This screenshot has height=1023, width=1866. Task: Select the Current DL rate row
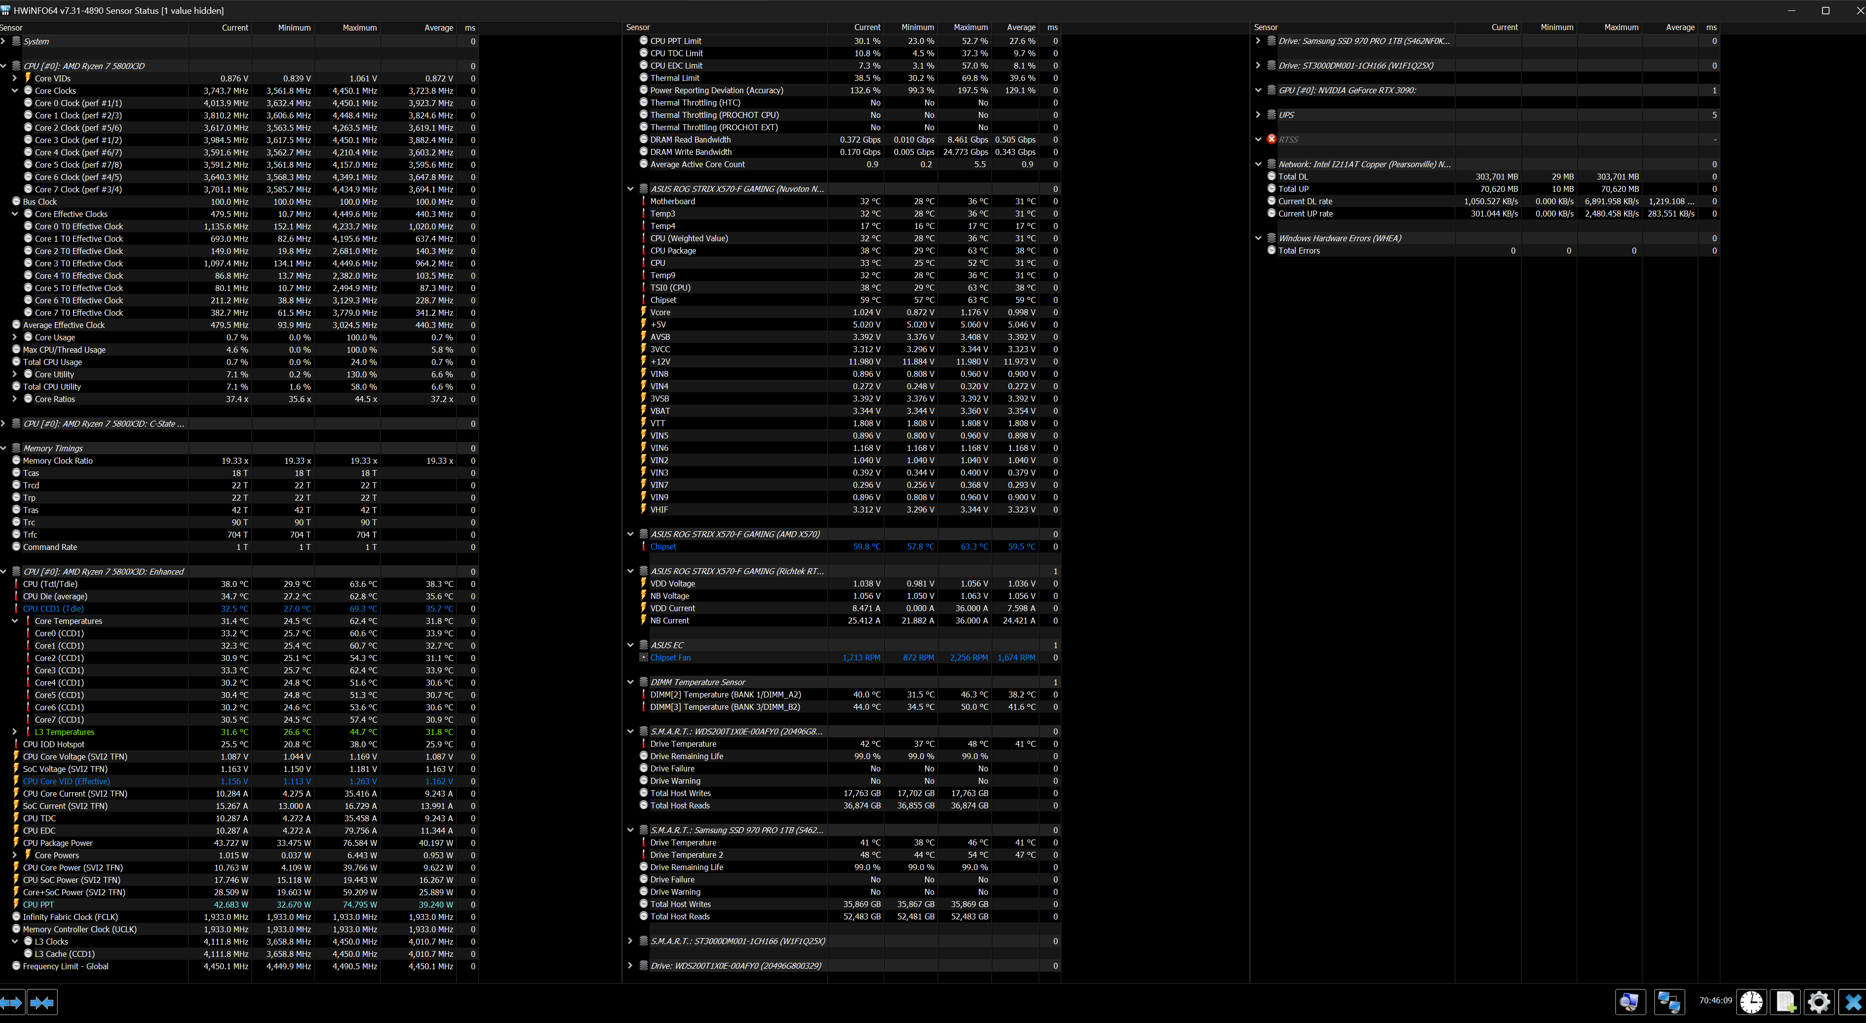click(x=1486, y=201)
